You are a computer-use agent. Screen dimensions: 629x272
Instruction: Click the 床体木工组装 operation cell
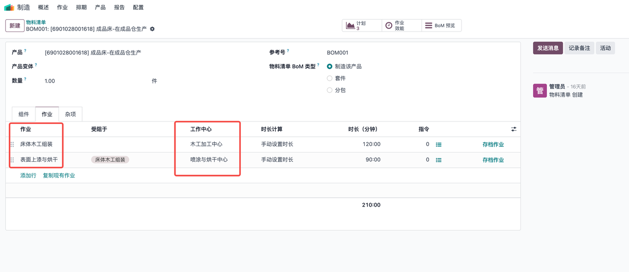[36, 145]
